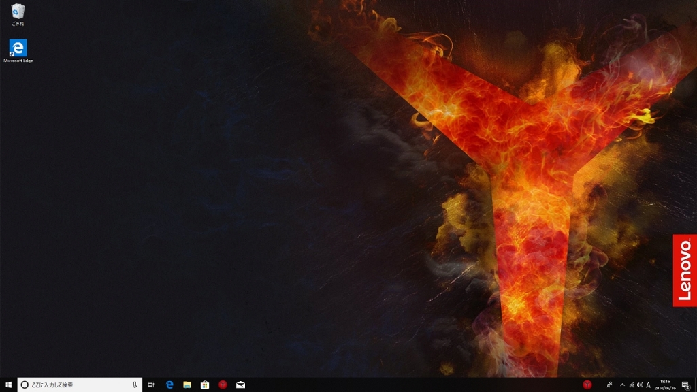
Task: Open the People icon in the taskbar
Action: (609, 385)
